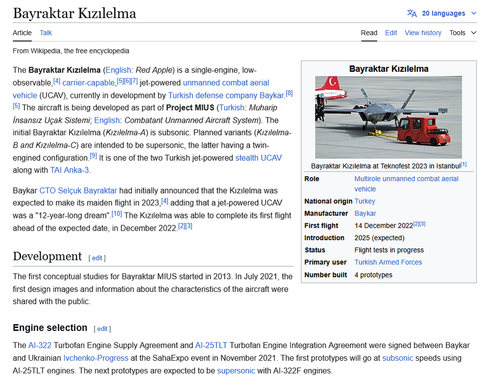Click Turkey in National origin row
The width and height of the screenshot is (489, 391).
coord(365,201)
